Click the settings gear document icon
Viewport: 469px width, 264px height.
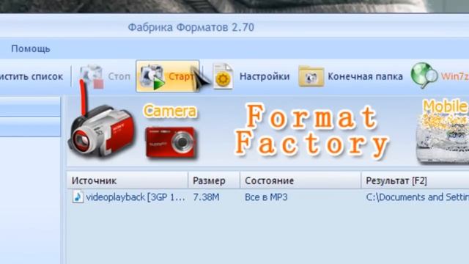click(223, 76)
